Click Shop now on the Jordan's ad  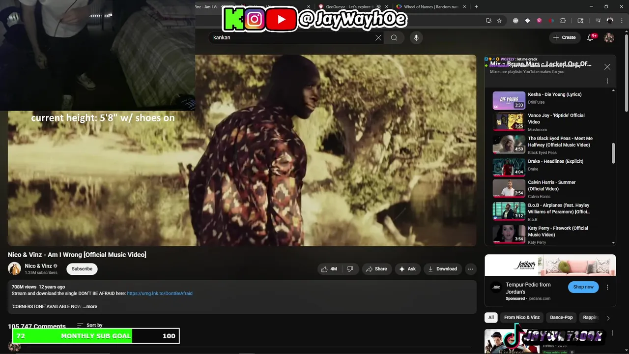click(x=583, y=287)
